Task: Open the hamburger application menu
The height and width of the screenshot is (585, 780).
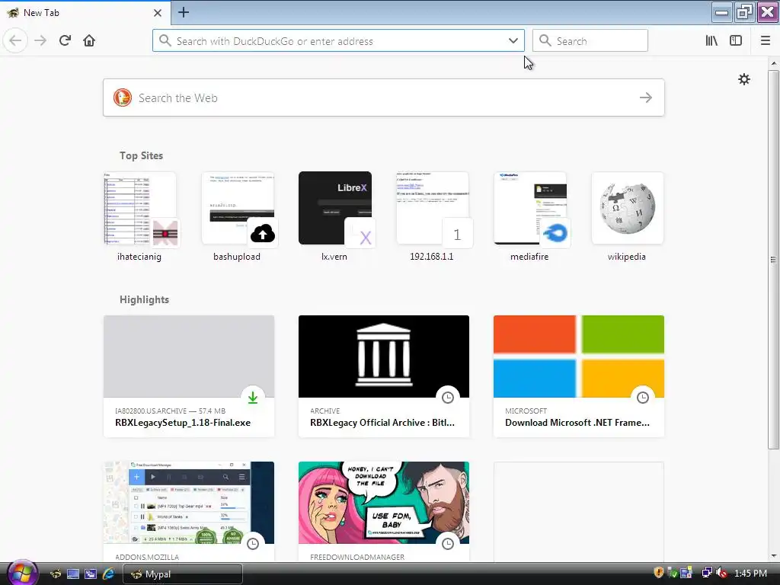Action: click(x=765, y=40)
